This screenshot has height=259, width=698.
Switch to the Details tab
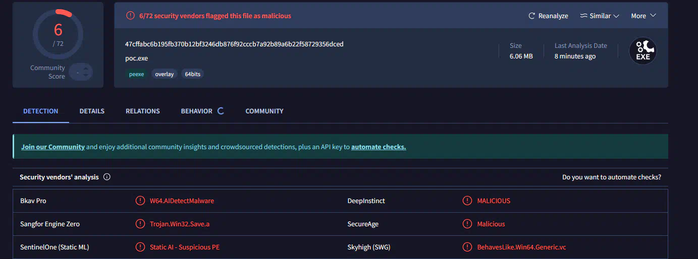(x=92, y=111)
